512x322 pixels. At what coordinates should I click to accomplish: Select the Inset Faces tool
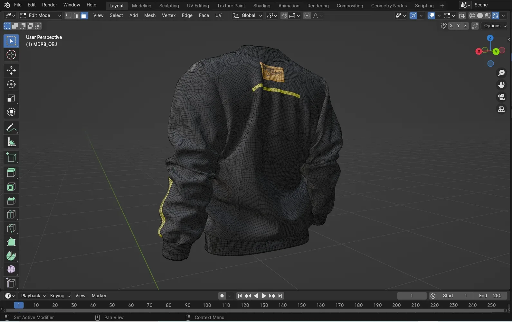[x=11, y=187]
